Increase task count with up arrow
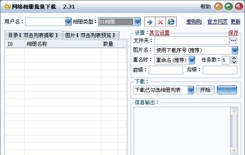 234,58
